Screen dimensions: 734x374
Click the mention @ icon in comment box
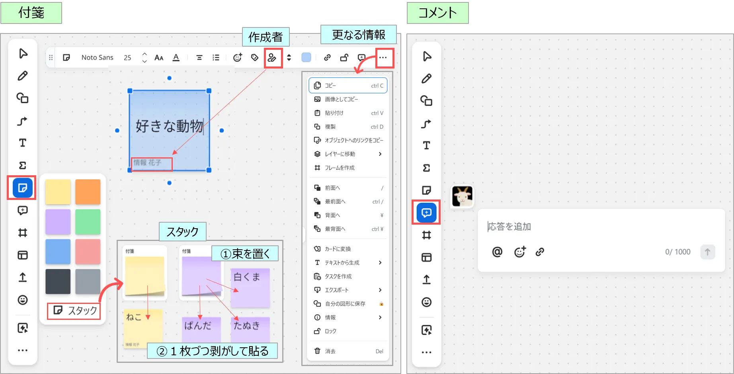coord(497,252)
